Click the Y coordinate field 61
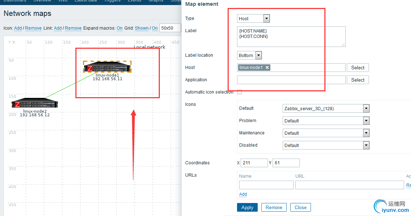The width and height of the screenshot is (411, 216). coord(286,163)
